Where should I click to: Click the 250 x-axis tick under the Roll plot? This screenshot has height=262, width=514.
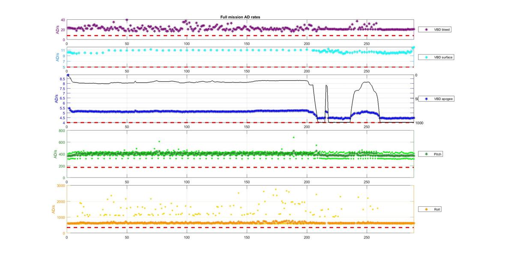[367, 237]
